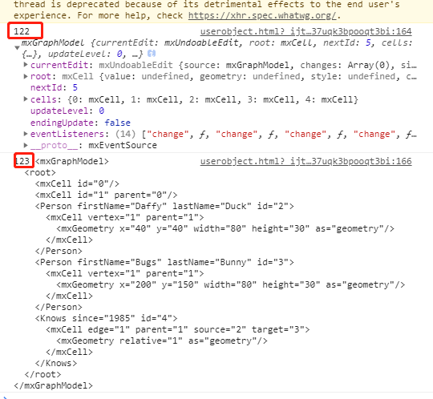Click the logged value 122

pos(22,31)
